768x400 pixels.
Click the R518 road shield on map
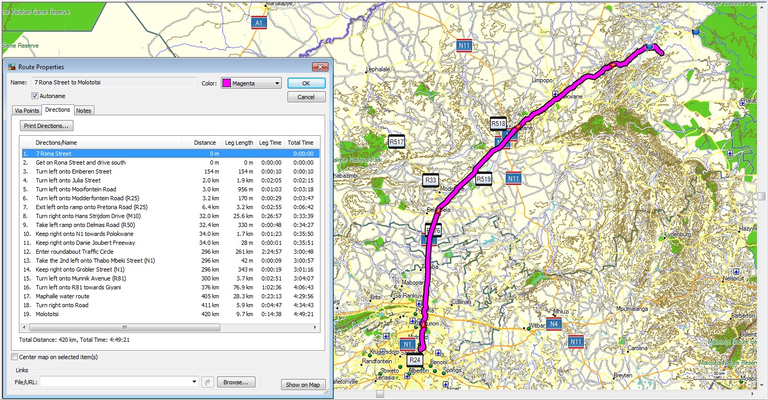pos(498,124)
